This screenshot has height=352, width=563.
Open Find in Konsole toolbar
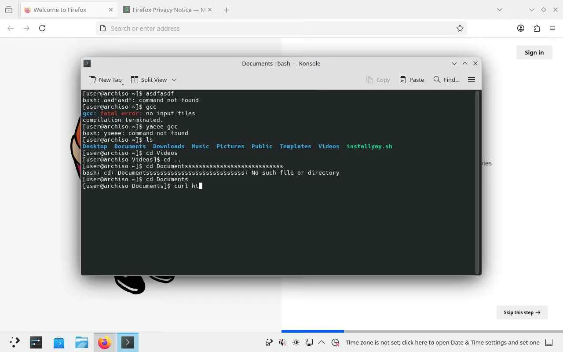[446, 80]
